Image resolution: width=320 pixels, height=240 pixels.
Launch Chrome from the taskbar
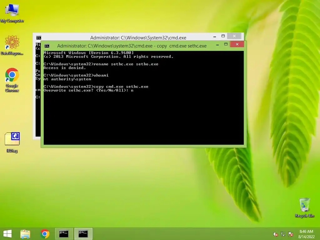pos(45,234)
